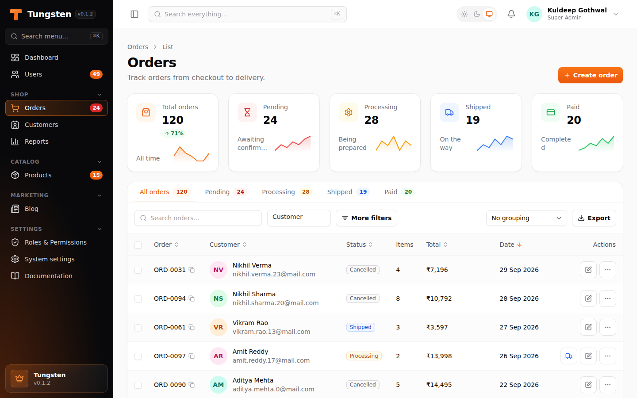
Task: Click the Create order button
Action: tap(591, 75)
